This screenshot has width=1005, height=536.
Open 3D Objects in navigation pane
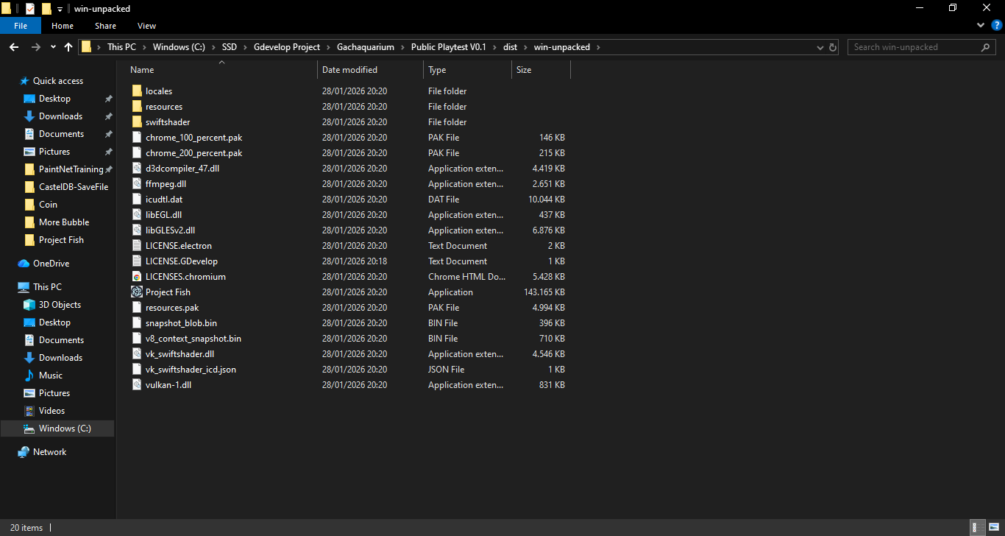(60, 305)
